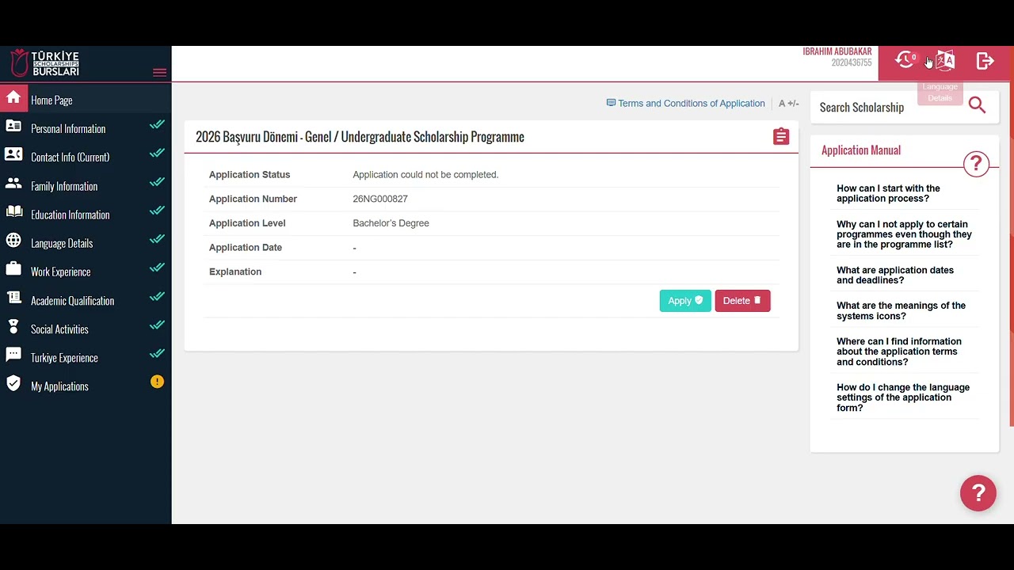Open 'How can I start with the application process?'
Viewport: 1014px width, 570px height.
(888, 193)
